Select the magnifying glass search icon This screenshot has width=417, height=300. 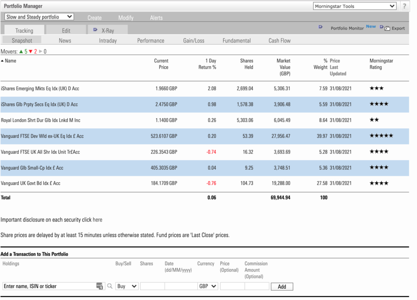click(x=110, y=286)
